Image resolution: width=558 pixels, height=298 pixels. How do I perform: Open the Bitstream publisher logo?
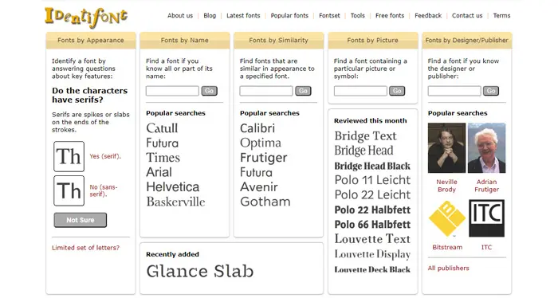click(x=447, y=218)
